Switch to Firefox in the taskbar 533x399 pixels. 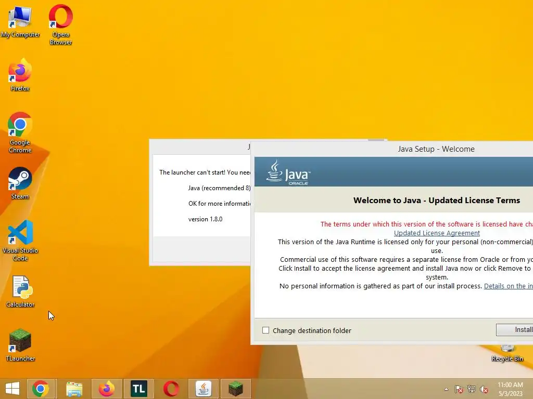[106, 389]
